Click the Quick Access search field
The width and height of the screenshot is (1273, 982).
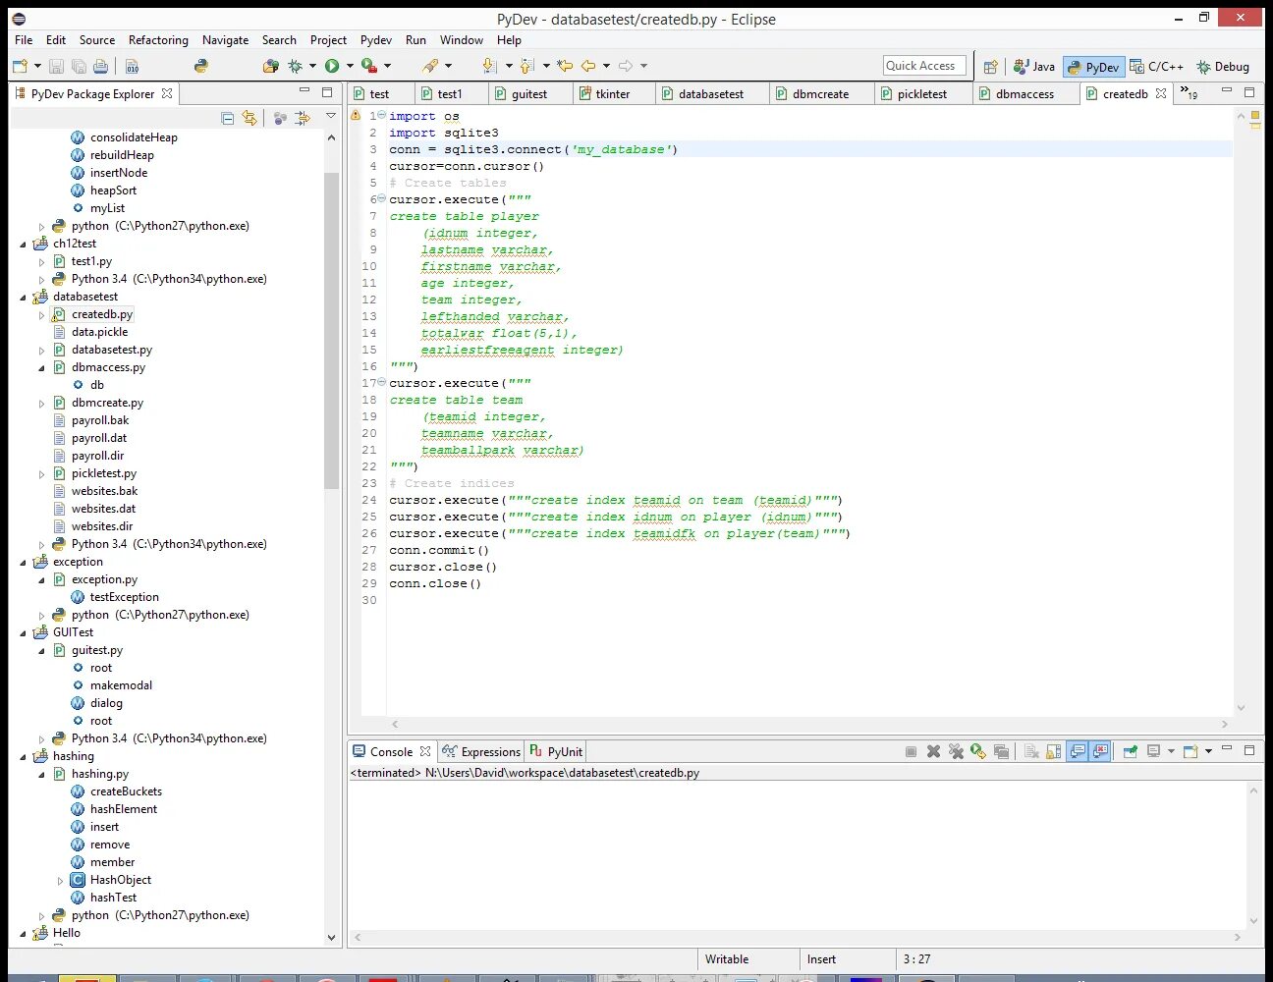[924, 66]
